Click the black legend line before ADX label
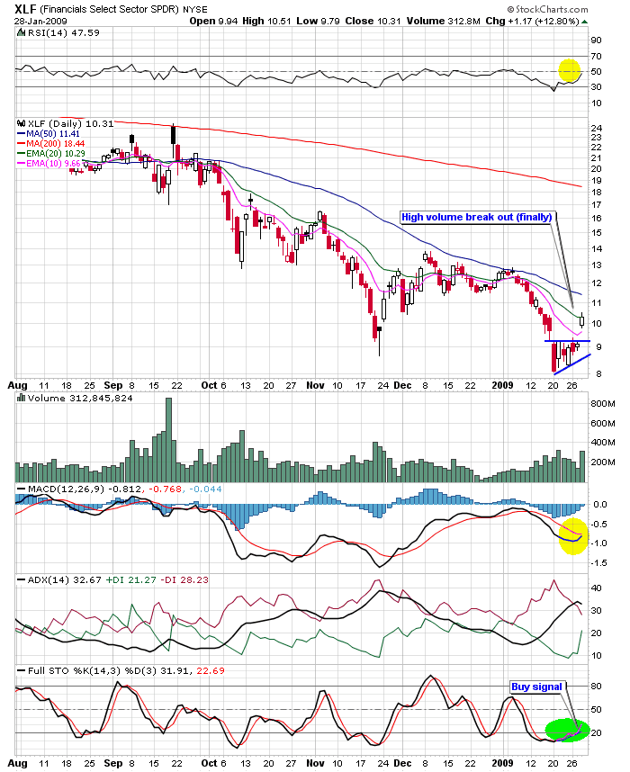This screenshot has height=772, width=630. [22, 580]
